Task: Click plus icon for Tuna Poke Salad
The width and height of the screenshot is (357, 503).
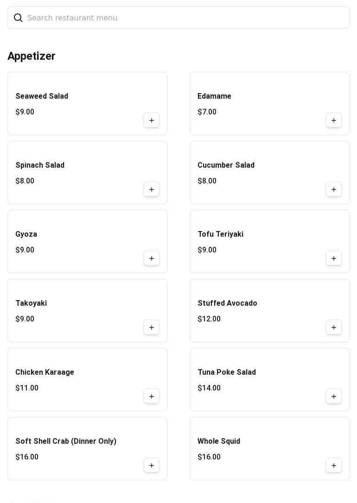Action: [x=334, y=396]
